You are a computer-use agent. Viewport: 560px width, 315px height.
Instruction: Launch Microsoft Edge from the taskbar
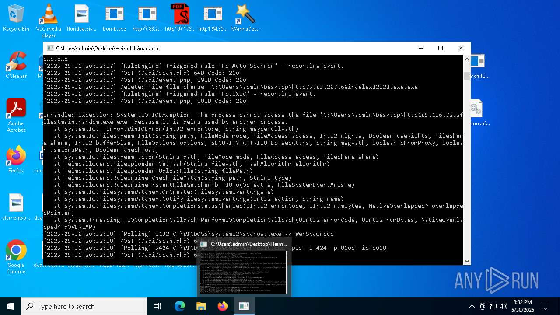(x=180, y=306)
